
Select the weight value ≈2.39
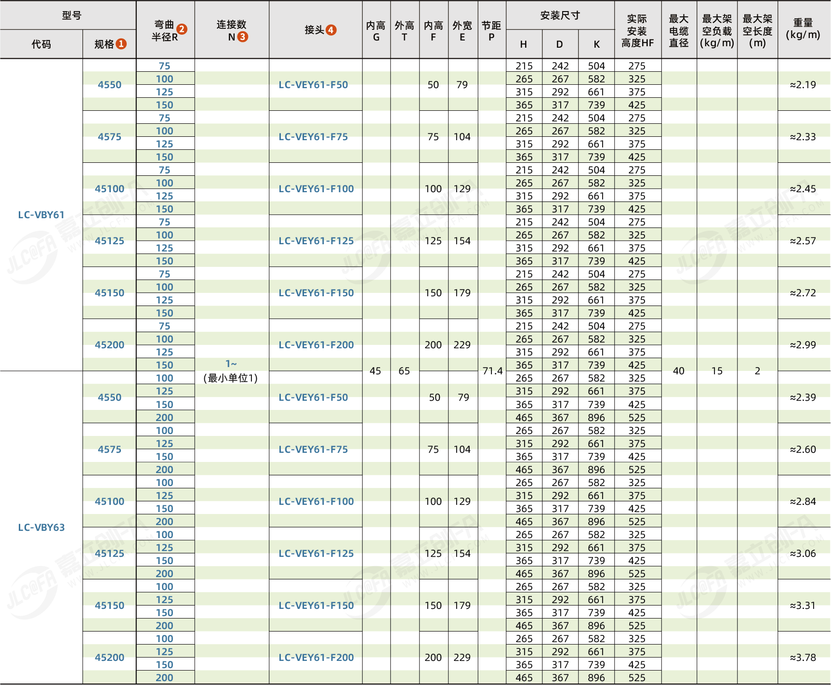(803, 397)
